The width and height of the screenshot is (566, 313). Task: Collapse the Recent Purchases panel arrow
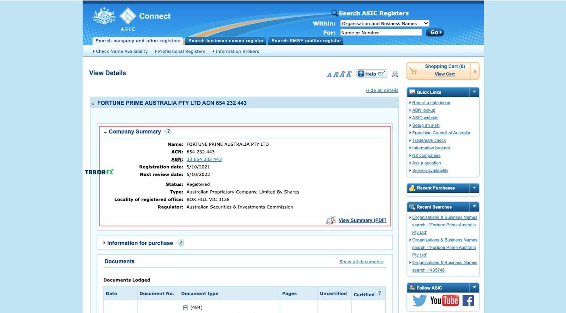(474, 188)
